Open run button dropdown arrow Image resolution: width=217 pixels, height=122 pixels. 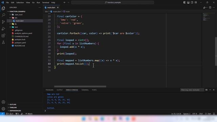click(x=207, y=7)
